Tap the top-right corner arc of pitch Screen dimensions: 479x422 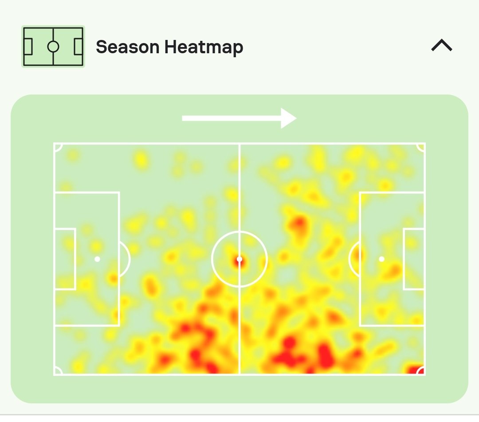click(x=420, y=147)
